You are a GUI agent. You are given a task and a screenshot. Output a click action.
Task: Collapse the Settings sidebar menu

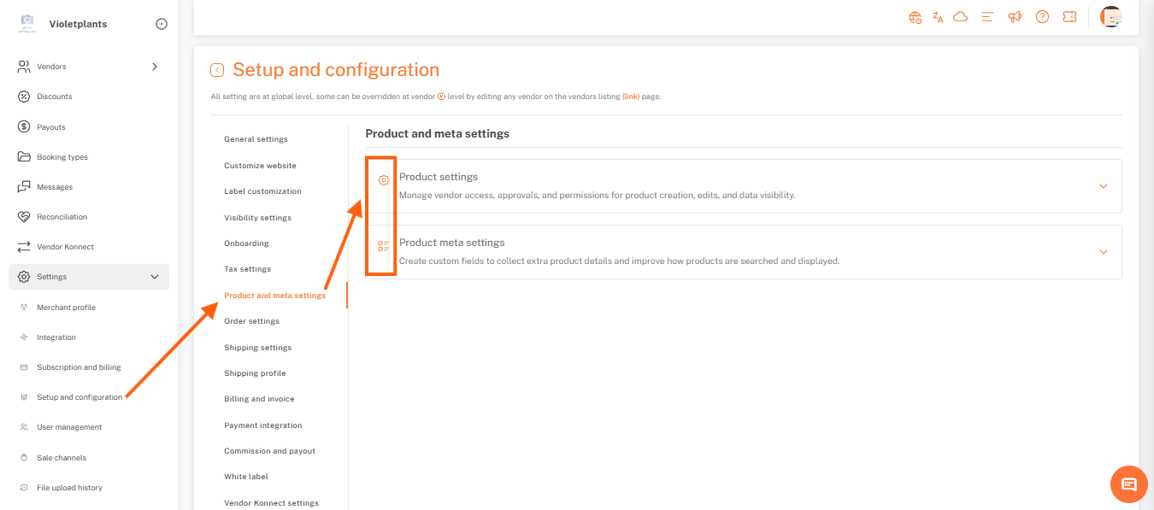[155, 277]
